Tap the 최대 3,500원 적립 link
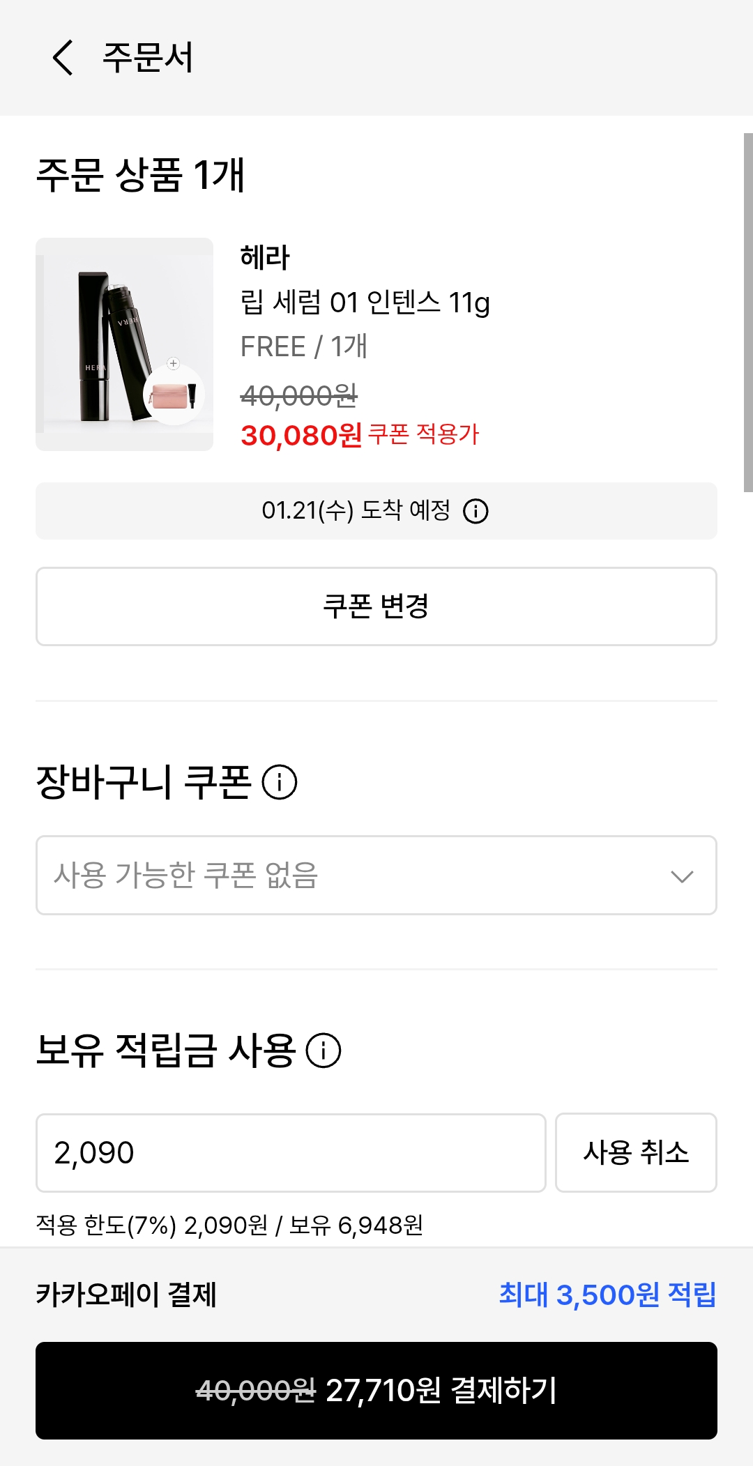 click(607, 1295)
